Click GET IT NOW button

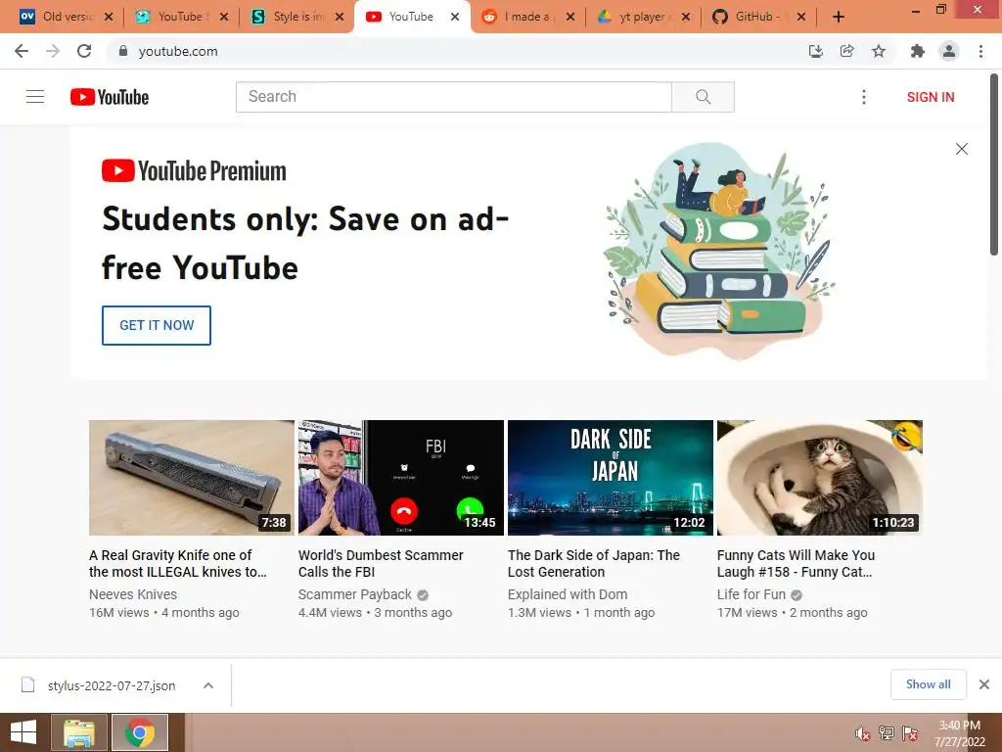(x=157, y=325)
